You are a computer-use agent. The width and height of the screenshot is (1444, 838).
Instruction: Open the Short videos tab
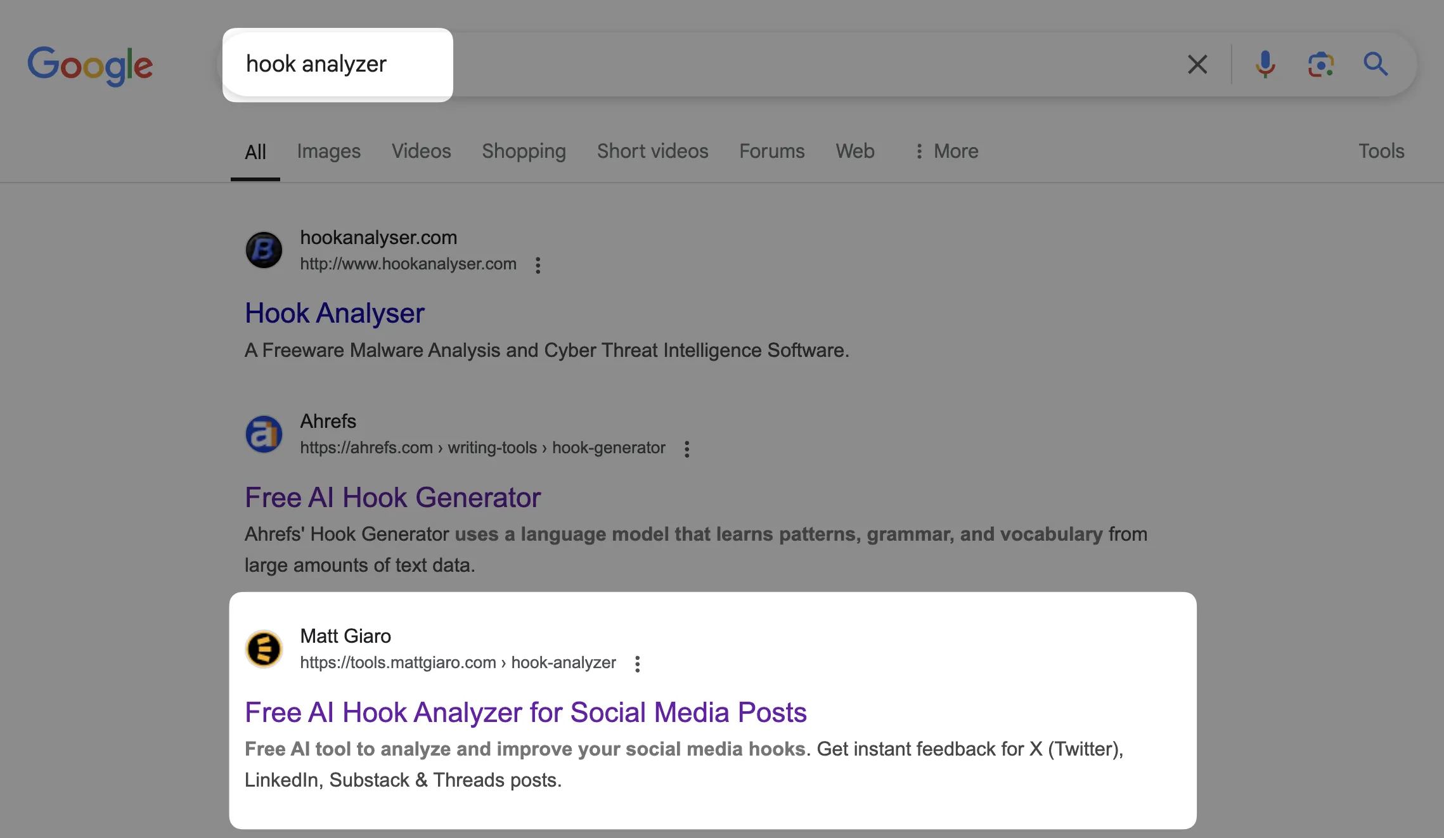coord(652,151)
